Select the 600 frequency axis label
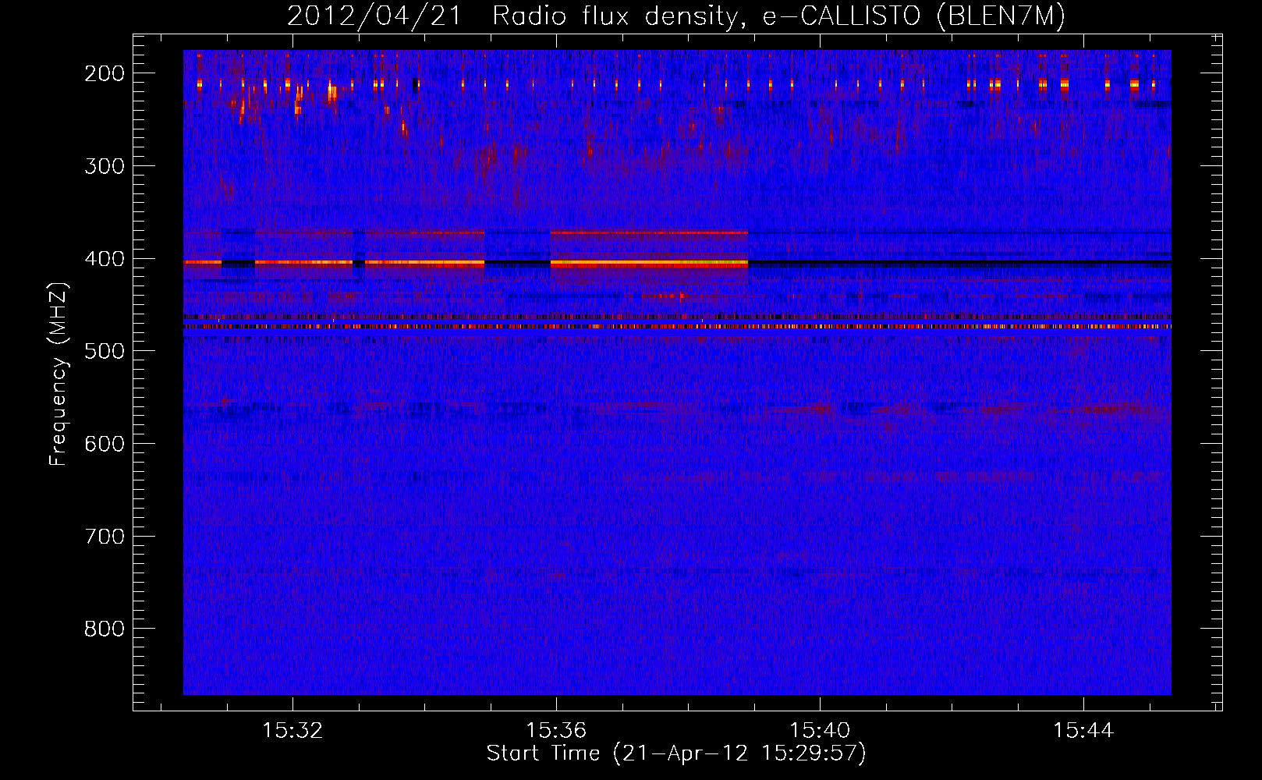 (104, 444)
